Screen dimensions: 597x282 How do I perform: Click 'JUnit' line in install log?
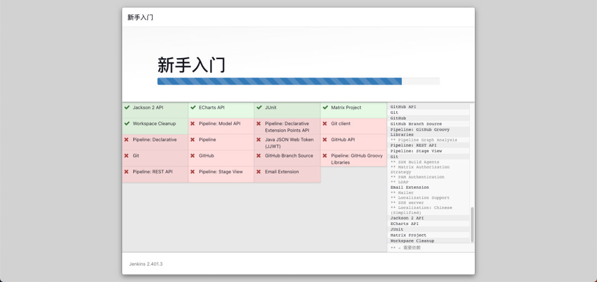397,229
